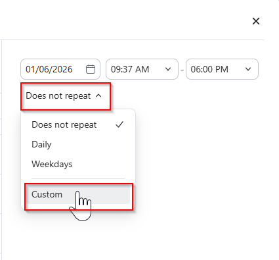Open the start time 09:37 AM dropdown
The image size is (279, 260).
[x=142, y=69]
